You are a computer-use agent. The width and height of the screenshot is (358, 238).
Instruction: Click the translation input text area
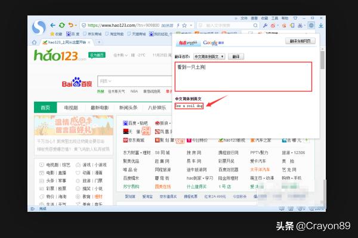243,77
